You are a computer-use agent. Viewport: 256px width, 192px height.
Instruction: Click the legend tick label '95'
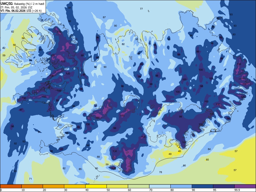point(215,190)
